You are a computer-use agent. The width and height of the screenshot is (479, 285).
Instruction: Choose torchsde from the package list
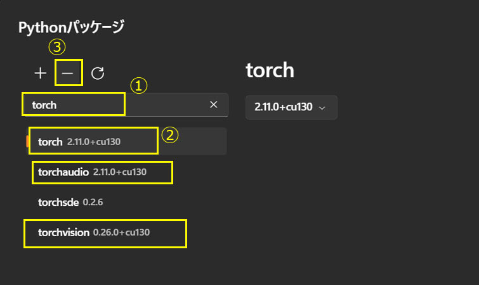(x=59, y=202)
